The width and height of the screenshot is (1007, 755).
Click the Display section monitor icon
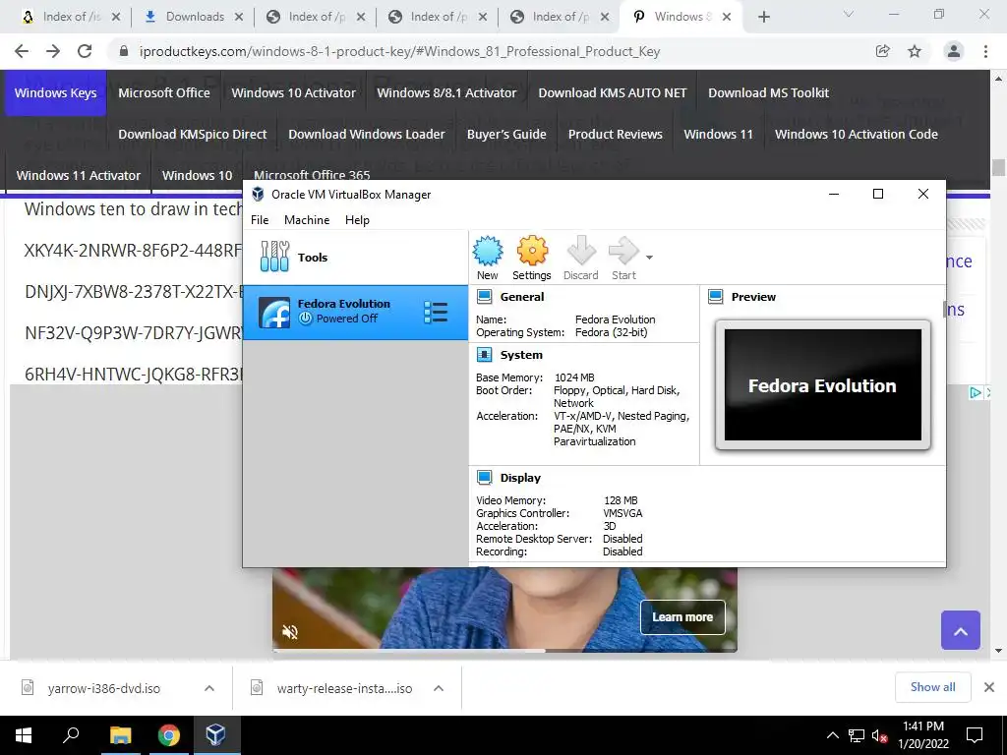tap(484, 478)
